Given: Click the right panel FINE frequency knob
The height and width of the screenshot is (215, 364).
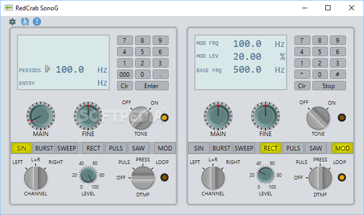Looking at the screenshot, I should pyautogui.click(x=266, y=115).
